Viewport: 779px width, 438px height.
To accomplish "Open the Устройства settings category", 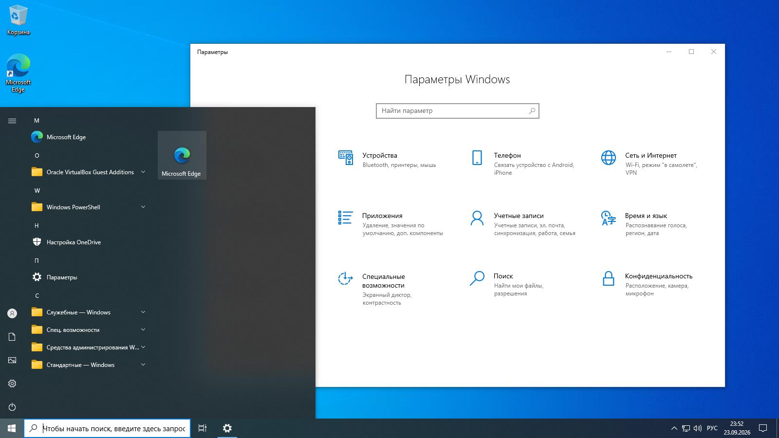I will 389,160.
